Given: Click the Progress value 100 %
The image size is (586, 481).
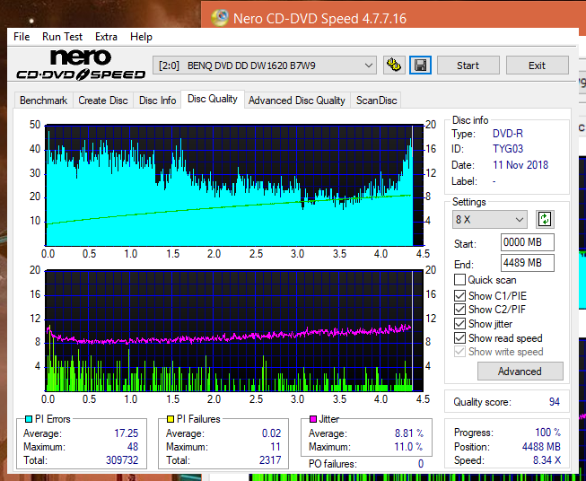Looking at the screenshot, I should pyautogui.click(x=547, y=433).
